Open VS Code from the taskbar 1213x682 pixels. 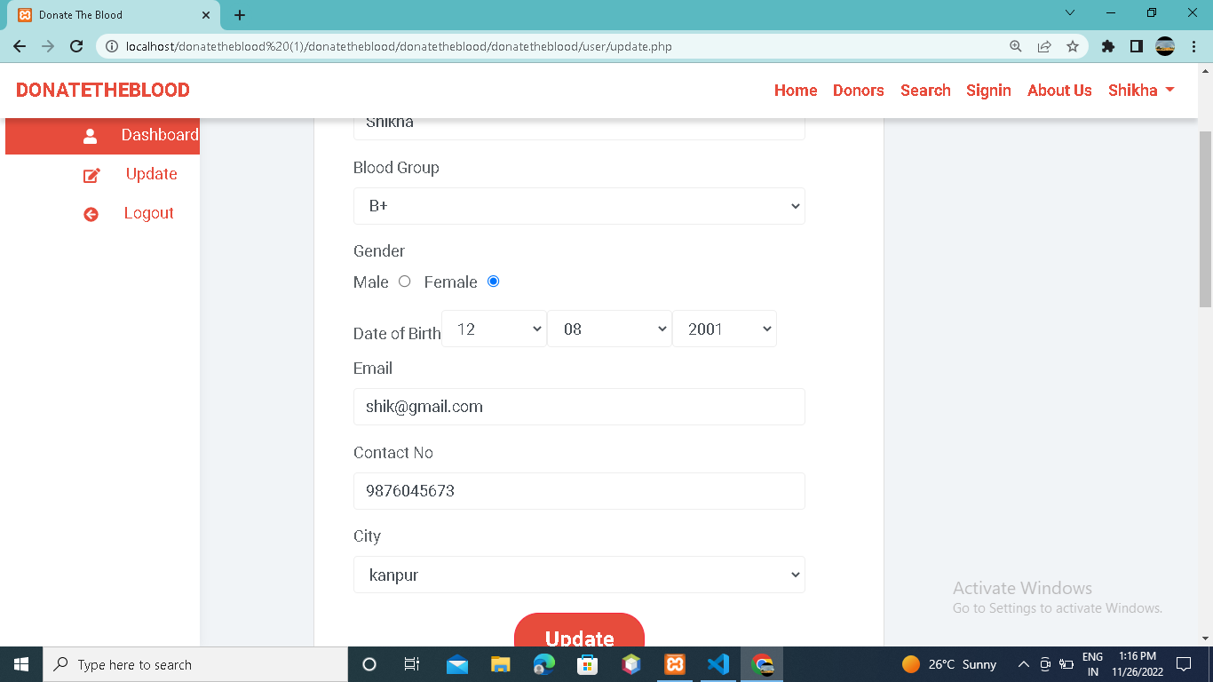(717, 663)
